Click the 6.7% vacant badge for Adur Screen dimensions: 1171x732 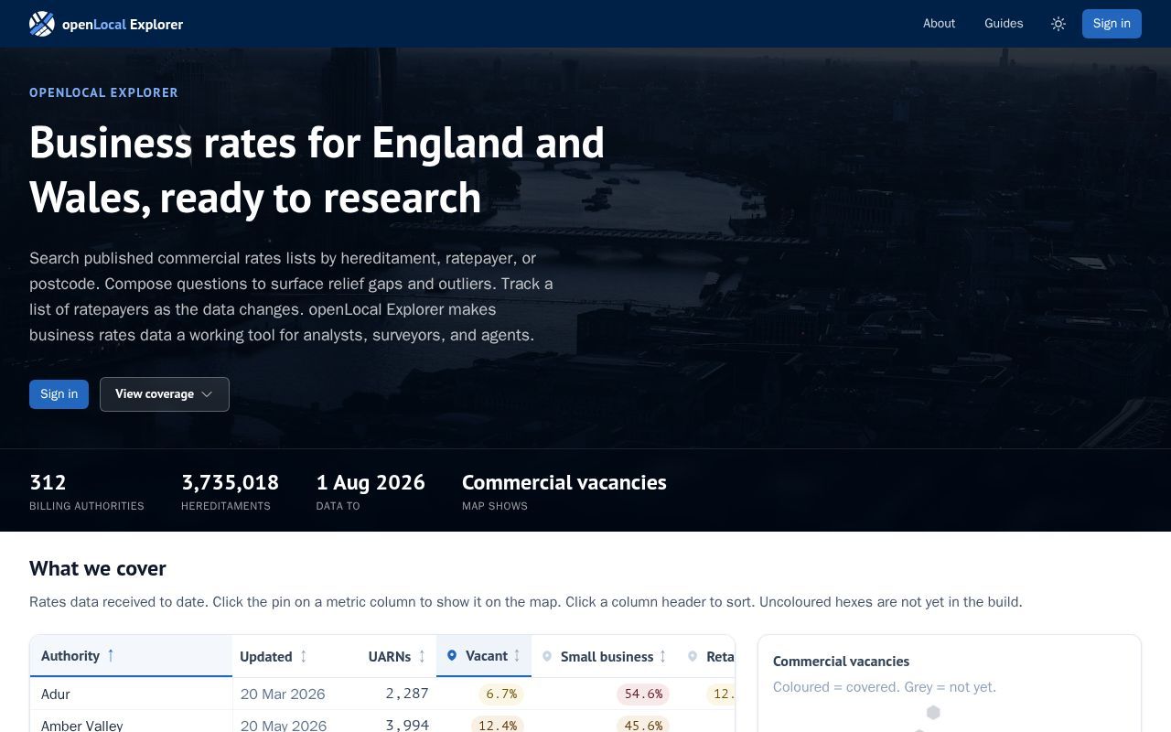point(501,694)
